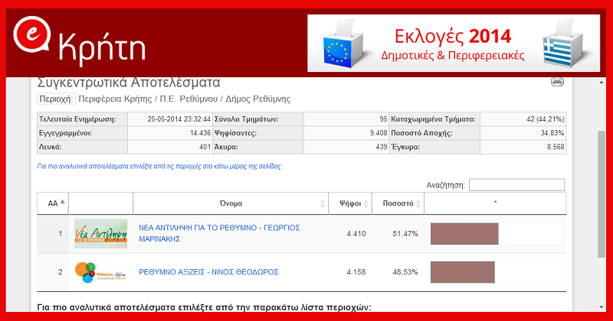Click the Αναζήτηση search field
This screenshot has width=613, height=321.
pos(516,185)
